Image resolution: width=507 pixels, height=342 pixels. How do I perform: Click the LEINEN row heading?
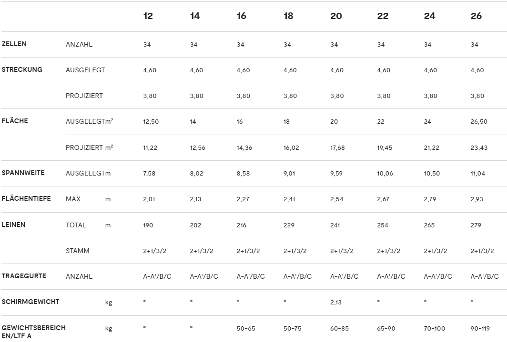13,225
